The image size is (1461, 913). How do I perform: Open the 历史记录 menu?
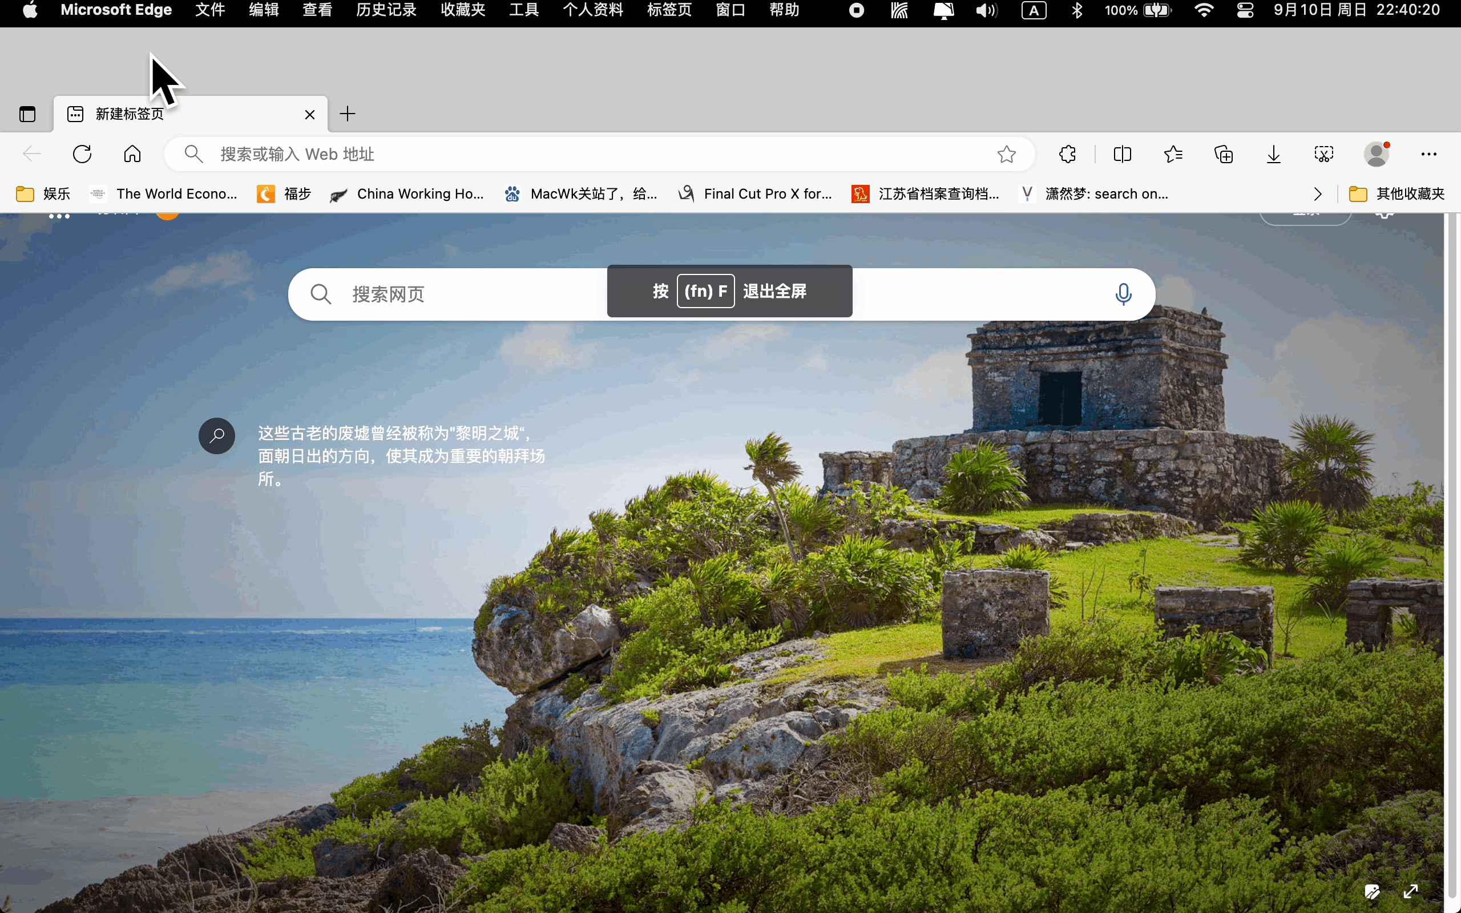[386, 10]
